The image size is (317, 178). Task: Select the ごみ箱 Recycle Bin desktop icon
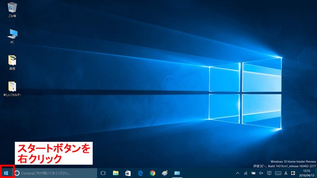(12, 9)
